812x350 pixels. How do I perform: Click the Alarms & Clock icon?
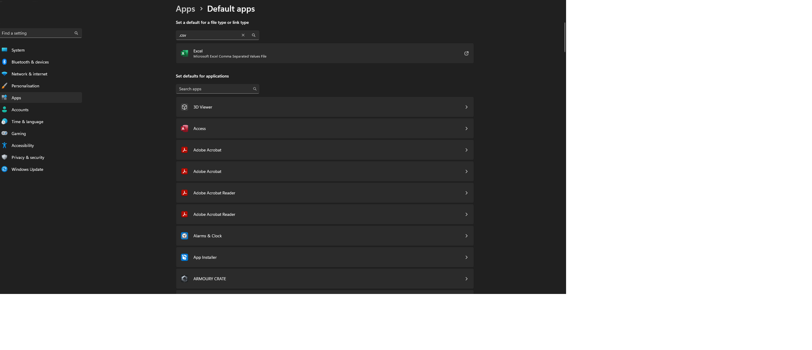point(185,236)
